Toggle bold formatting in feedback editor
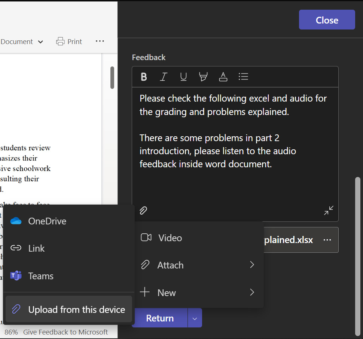 tap(144, 77)
